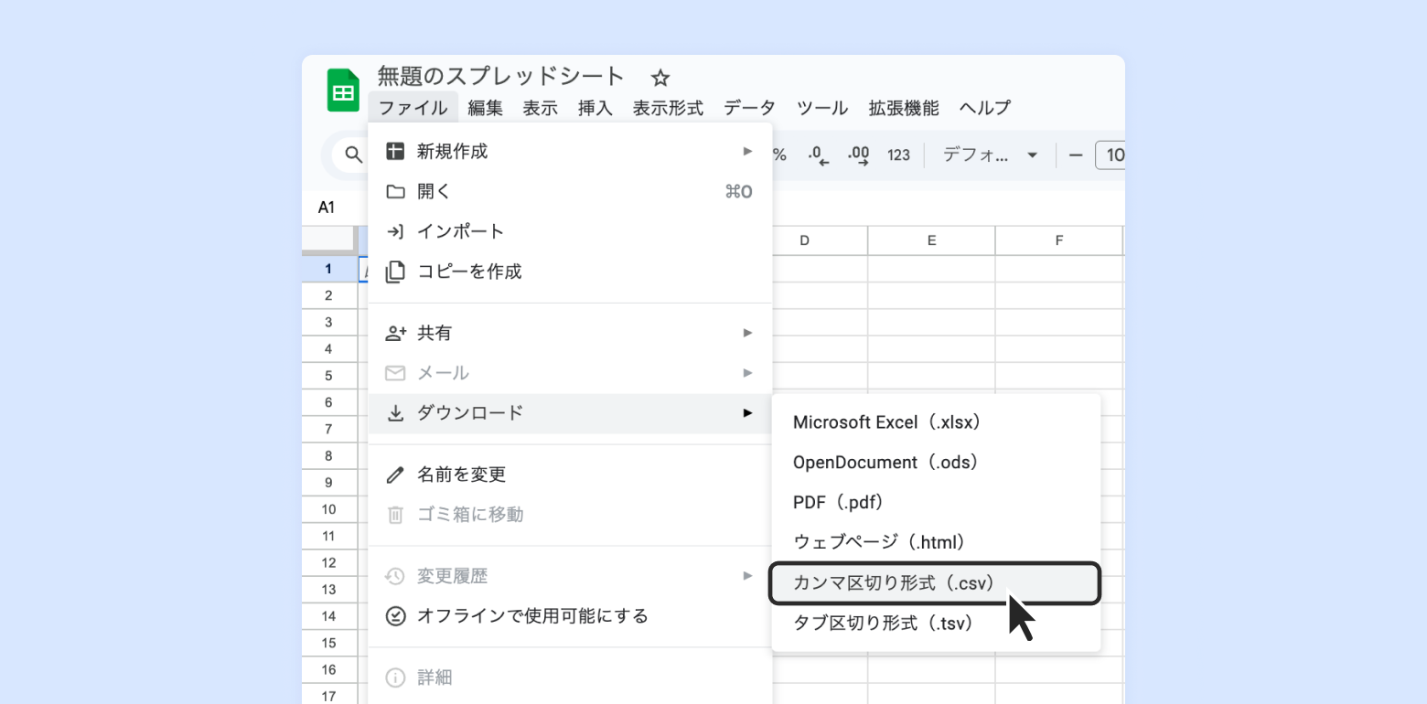The image size is (1427, 704).
Task: Open the 編集 menu in menu bar
Action: coord(485,108)
